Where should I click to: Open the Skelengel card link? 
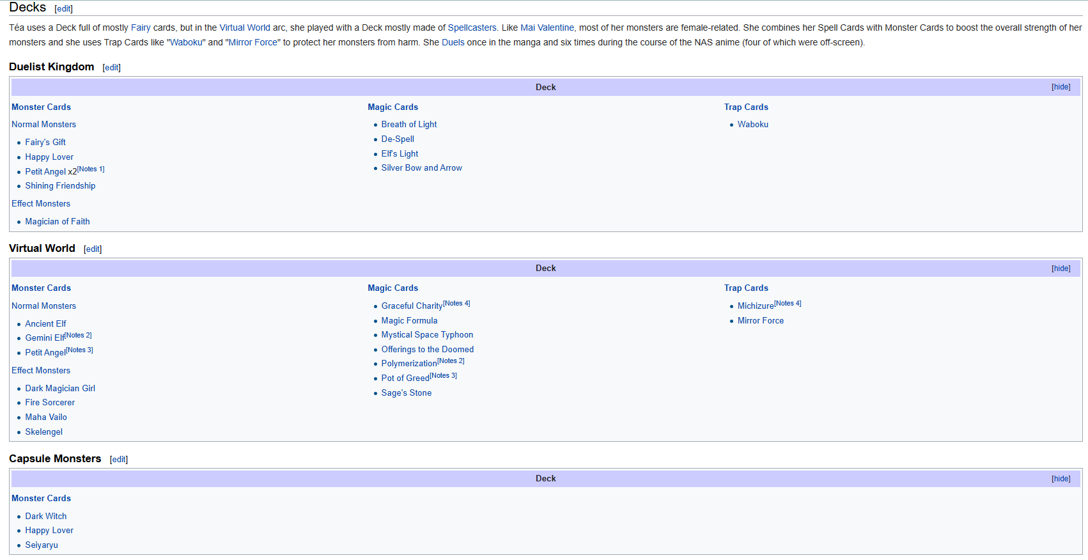pyautogui.click(x=44, y=432)
